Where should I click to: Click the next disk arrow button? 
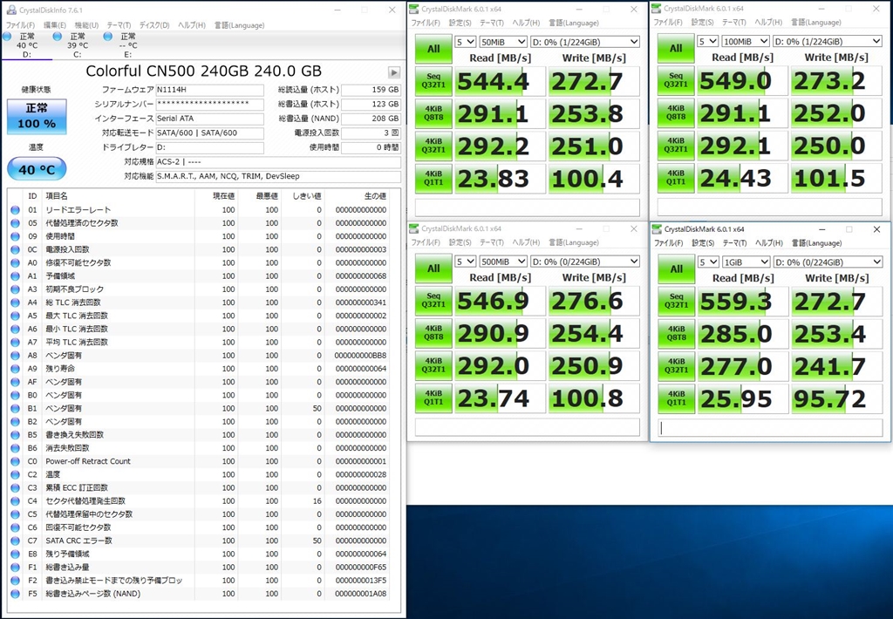[394, 72]
